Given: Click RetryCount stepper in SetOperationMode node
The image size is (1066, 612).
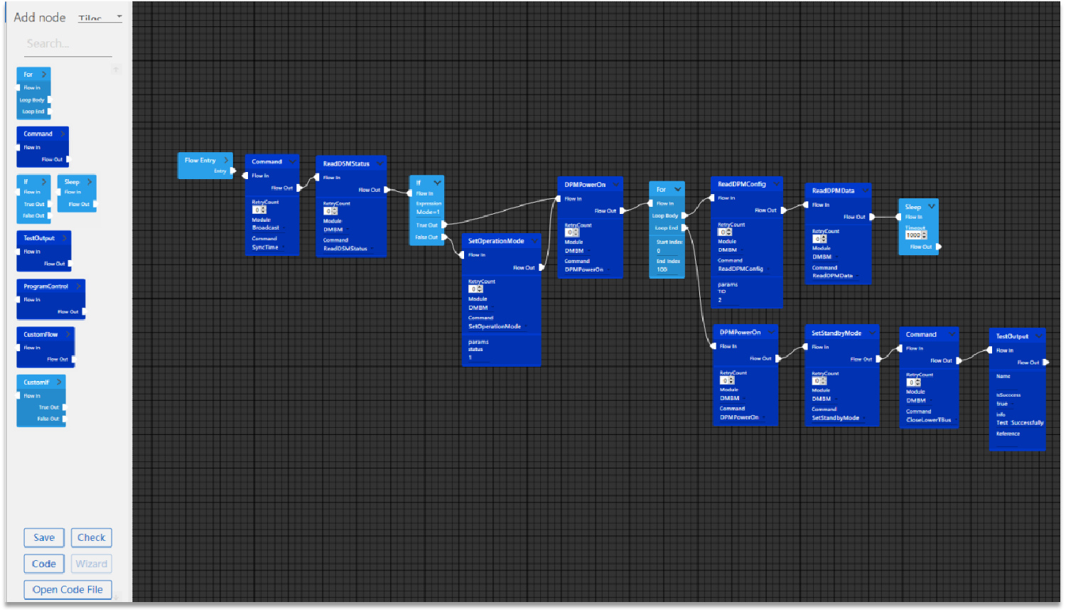Looking at the screenshot, I should 475,289.
